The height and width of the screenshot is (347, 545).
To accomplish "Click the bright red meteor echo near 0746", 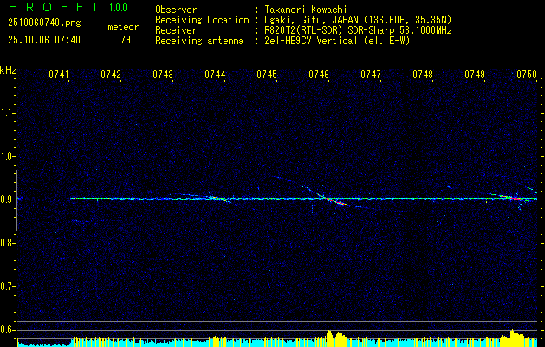I will pyautogui.click(x=337, y=202).
